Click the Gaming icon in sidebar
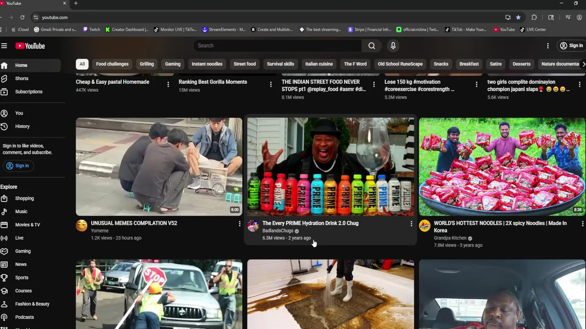 [x=4, y=251]
